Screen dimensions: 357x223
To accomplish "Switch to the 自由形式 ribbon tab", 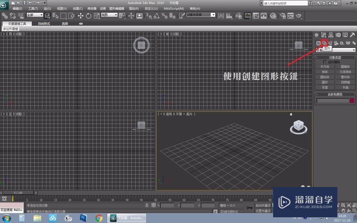I will click(x=44, y=24).
